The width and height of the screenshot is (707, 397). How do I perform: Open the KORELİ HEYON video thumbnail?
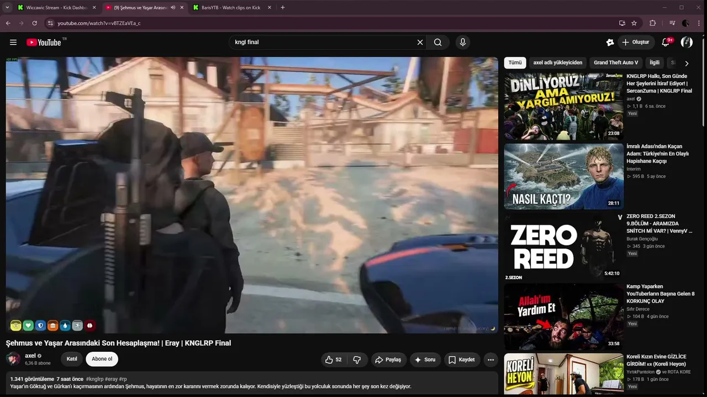(564, 375)
